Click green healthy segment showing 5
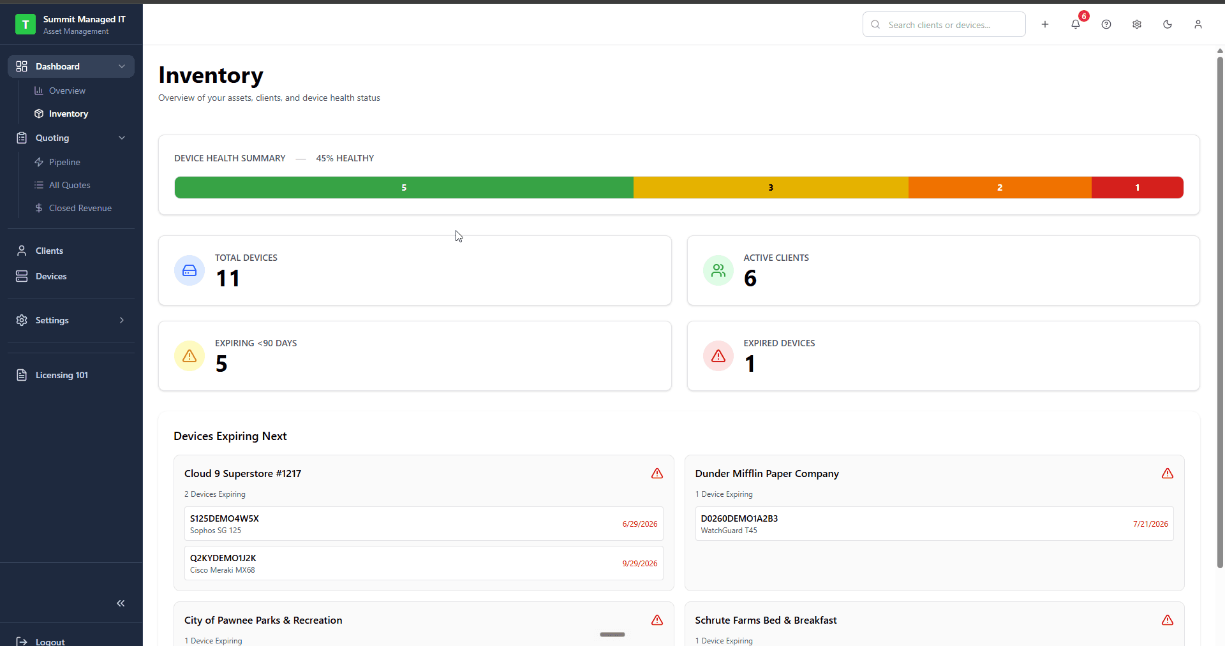 pos(404,187)
